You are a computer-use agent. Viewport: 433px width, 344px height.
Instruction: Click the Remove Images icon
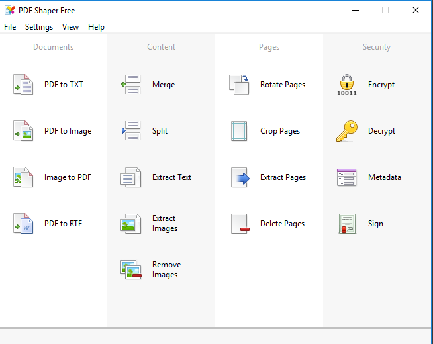[x=131, y=269]
